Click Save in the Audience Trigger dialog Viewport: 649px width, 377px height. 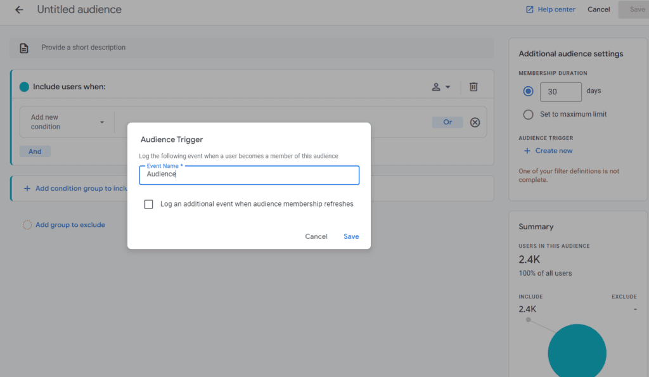(x=351, y=236)
